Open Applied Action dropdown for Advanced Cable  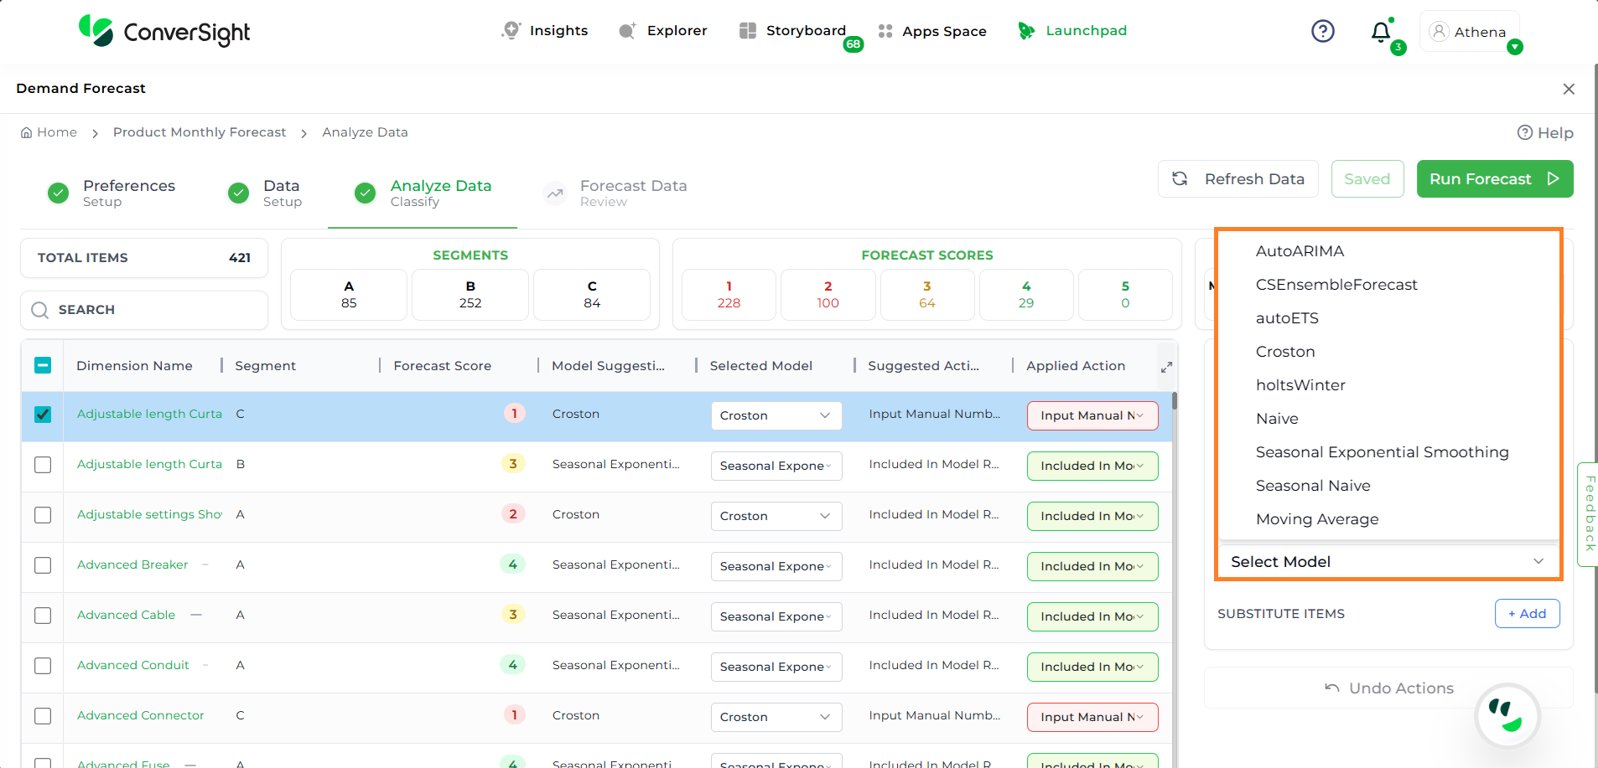pyautogui.click(x=1092, y=616)
